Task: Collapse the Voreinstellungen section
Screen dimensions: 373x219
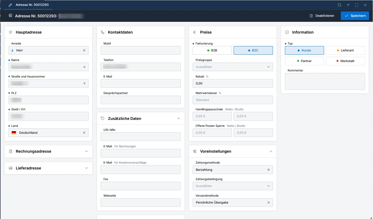Action: click(271, 151)
